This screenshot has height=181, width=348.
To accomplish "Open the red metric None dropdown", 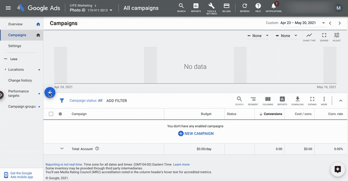I will coord(286,36).
